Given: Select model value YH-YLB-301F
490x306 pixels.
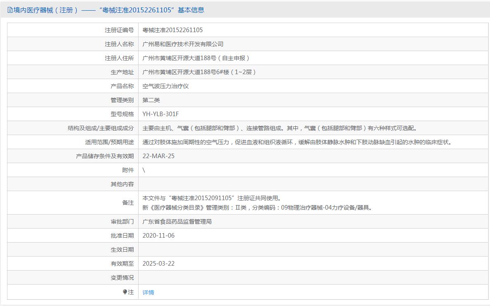Looking at the screenshot, I should [x=160, y=114].
